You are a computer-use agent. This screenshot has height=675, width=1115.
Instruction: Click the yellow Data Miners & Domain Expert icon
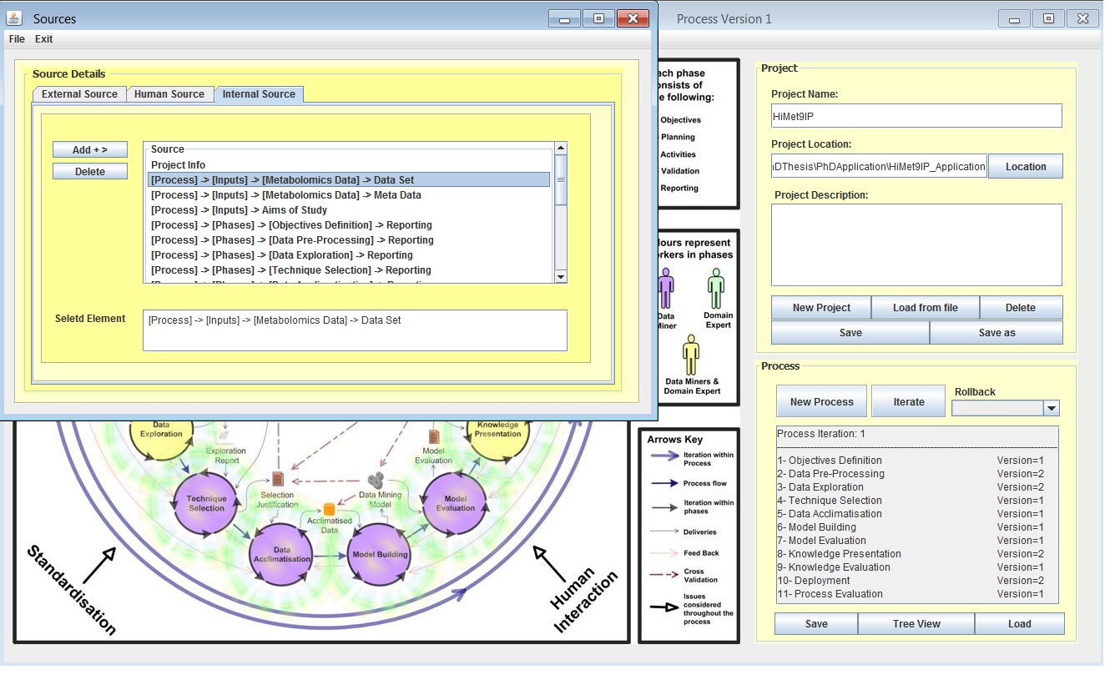pos(690,355)
